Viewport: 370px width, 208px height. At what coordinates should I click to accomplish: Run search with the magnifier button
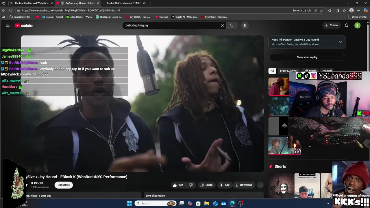click(232, 25)
